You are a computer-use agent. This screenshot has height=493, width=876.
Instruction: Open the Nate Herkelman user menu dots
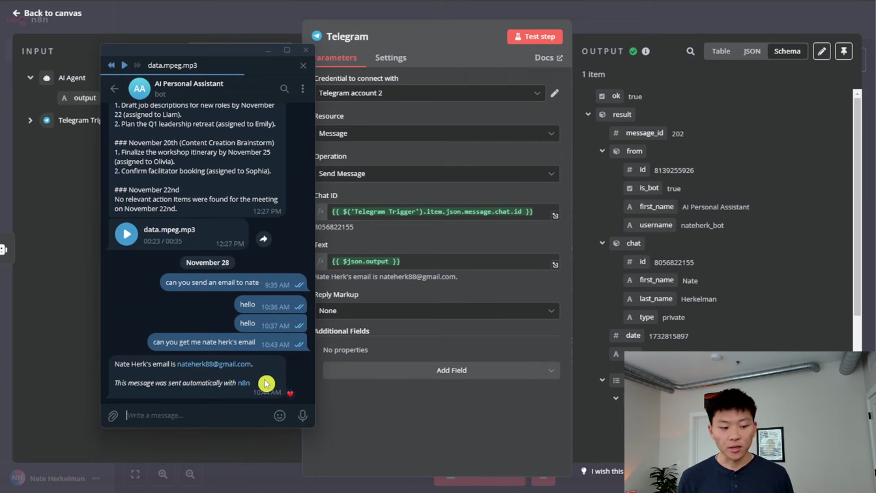coord(96,478)
